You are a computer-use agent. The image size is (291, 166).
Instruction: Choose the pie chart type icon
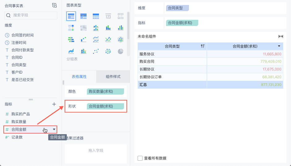tap(121, 51)
